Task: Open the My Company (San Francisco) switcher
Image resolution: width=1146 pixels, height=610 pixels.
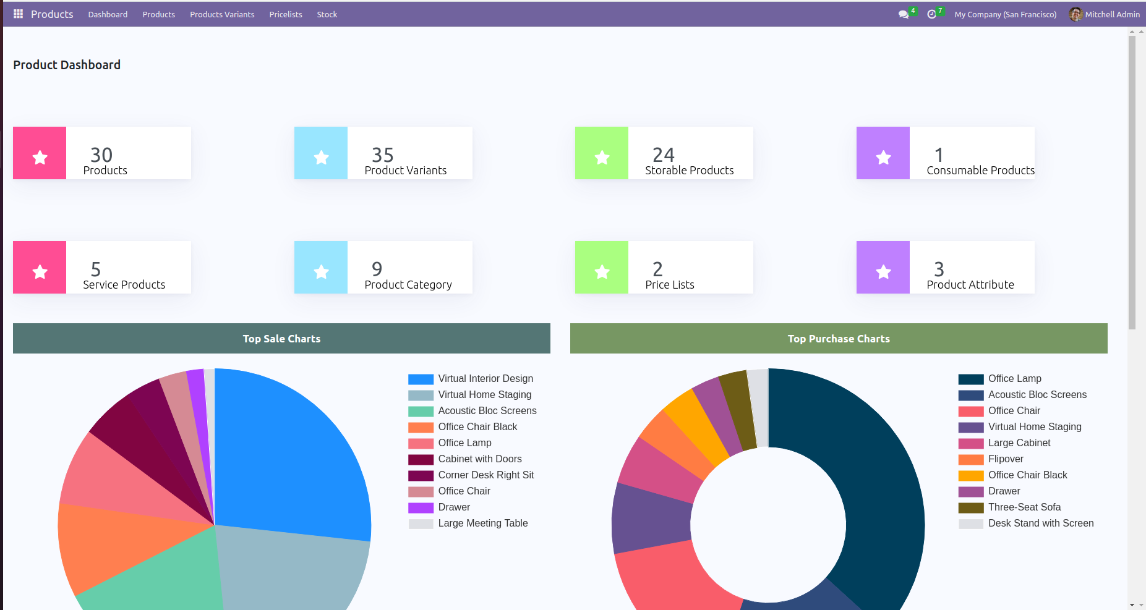Action: (x=1006, y=14)
